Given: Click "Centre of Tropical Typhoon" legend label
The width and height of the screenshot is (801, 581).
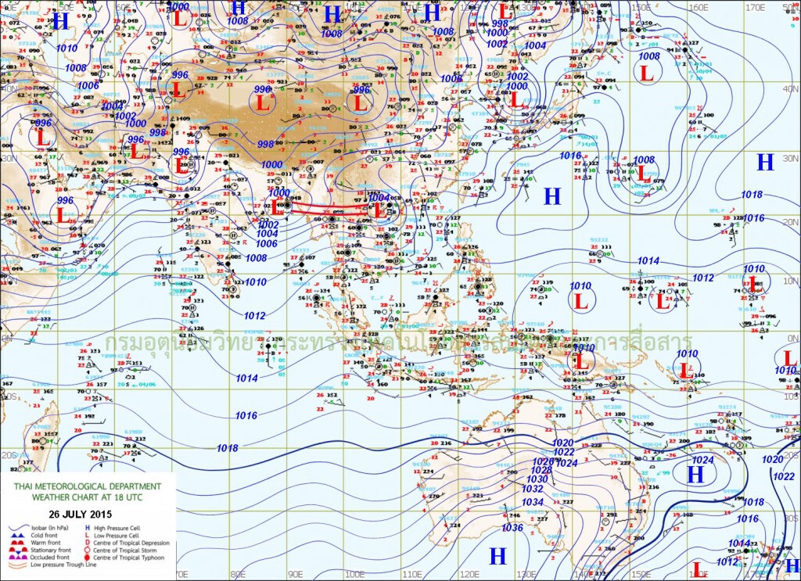Looking at the screenshot, I should 129,558.
